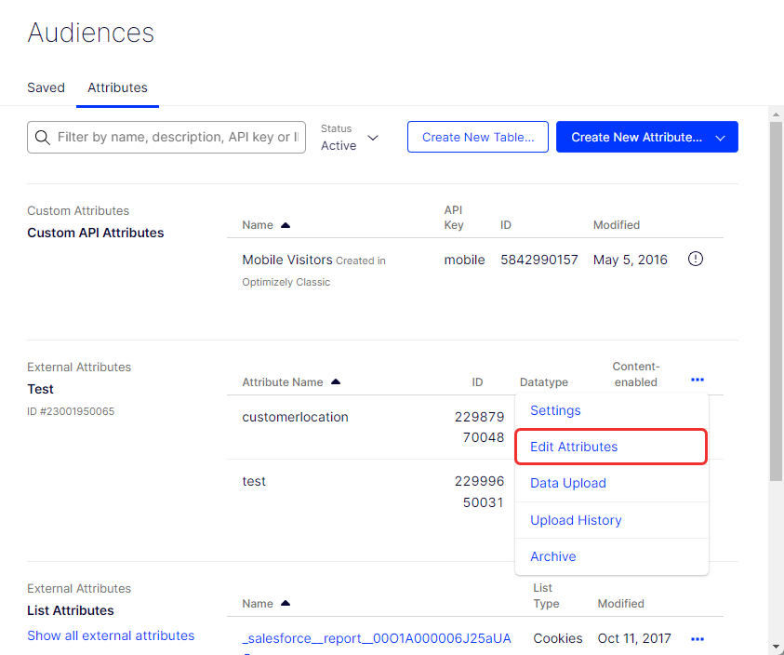Click the filter by name search field
784x655 pixels.
pyautogui.click(x=177, y=137)
